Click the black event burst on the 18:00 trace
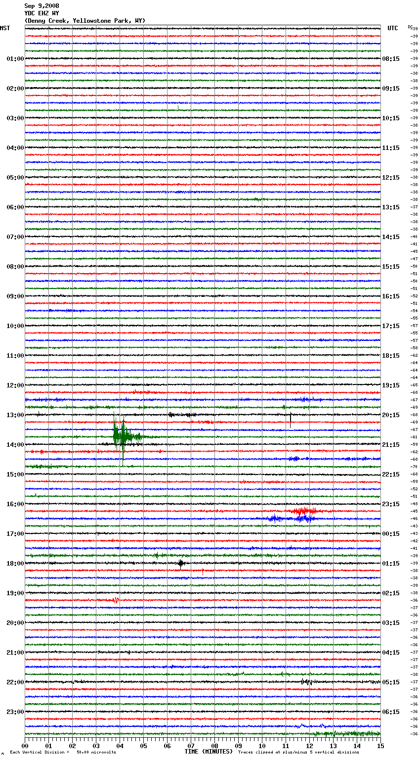The image size is (420, 759). pyautogui.click(x=181, y=563)
